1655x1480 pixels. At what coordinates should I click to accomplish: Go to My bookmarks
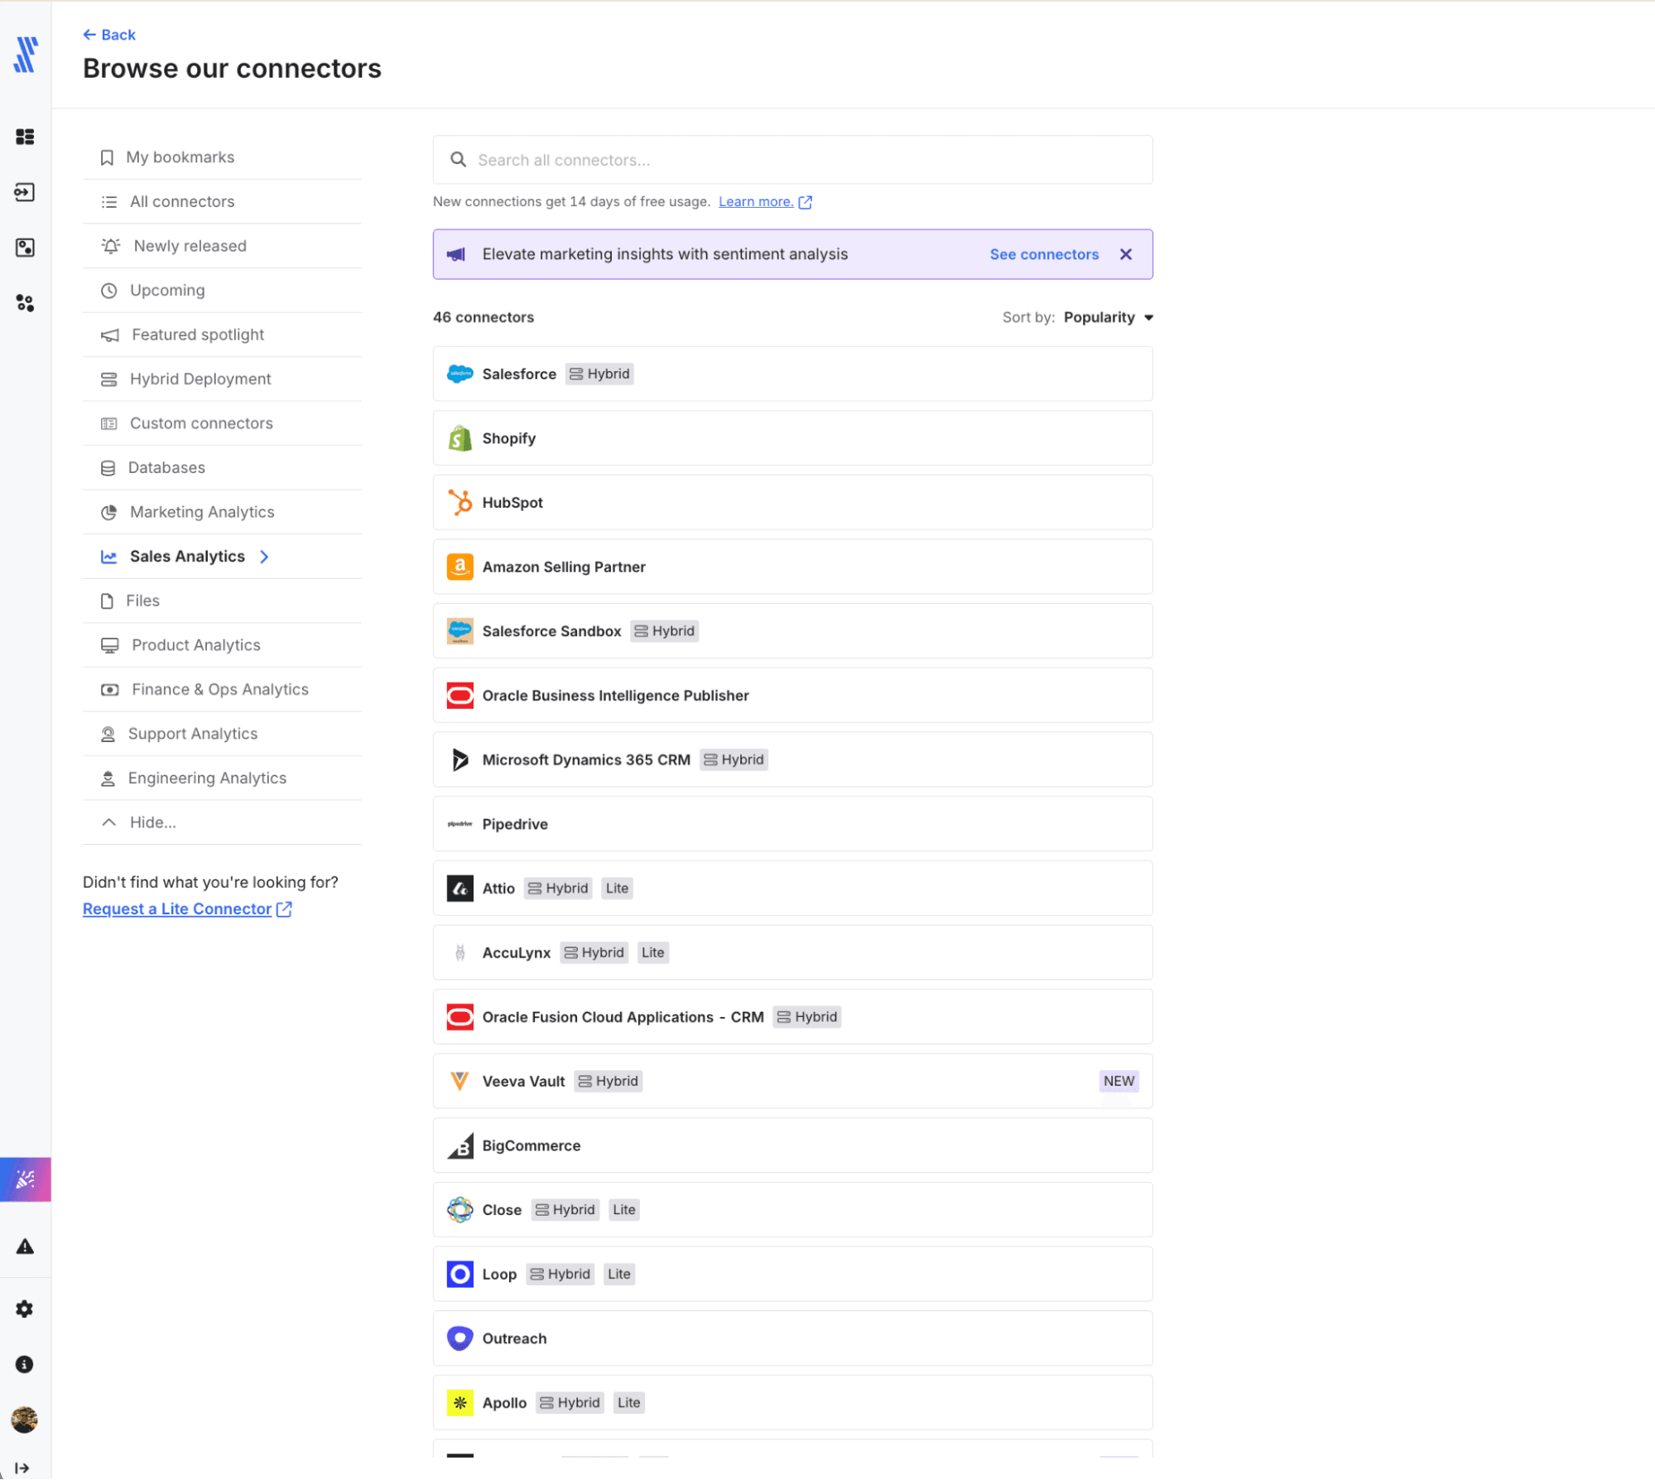(x=180, y=157)
